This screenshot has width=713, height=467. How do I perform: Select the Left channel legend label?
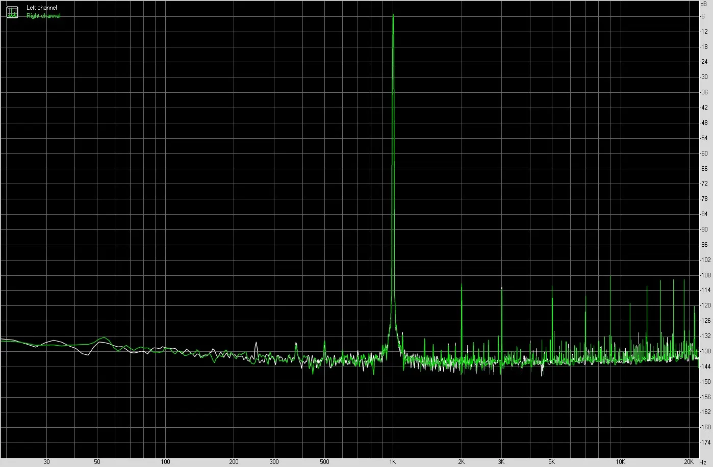tap(42, 8)
